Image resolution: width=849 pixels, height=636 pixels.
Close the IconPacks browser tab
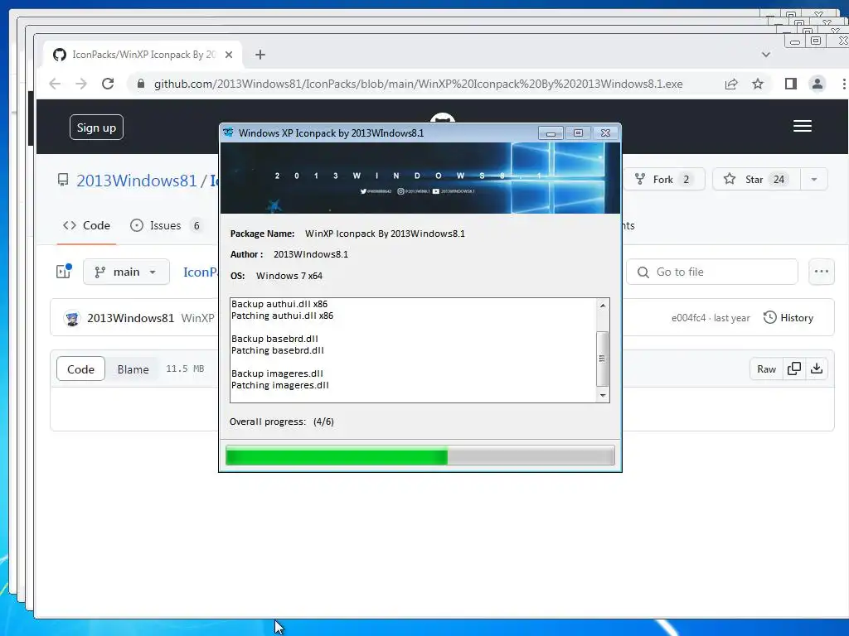(x=229, y=55)
